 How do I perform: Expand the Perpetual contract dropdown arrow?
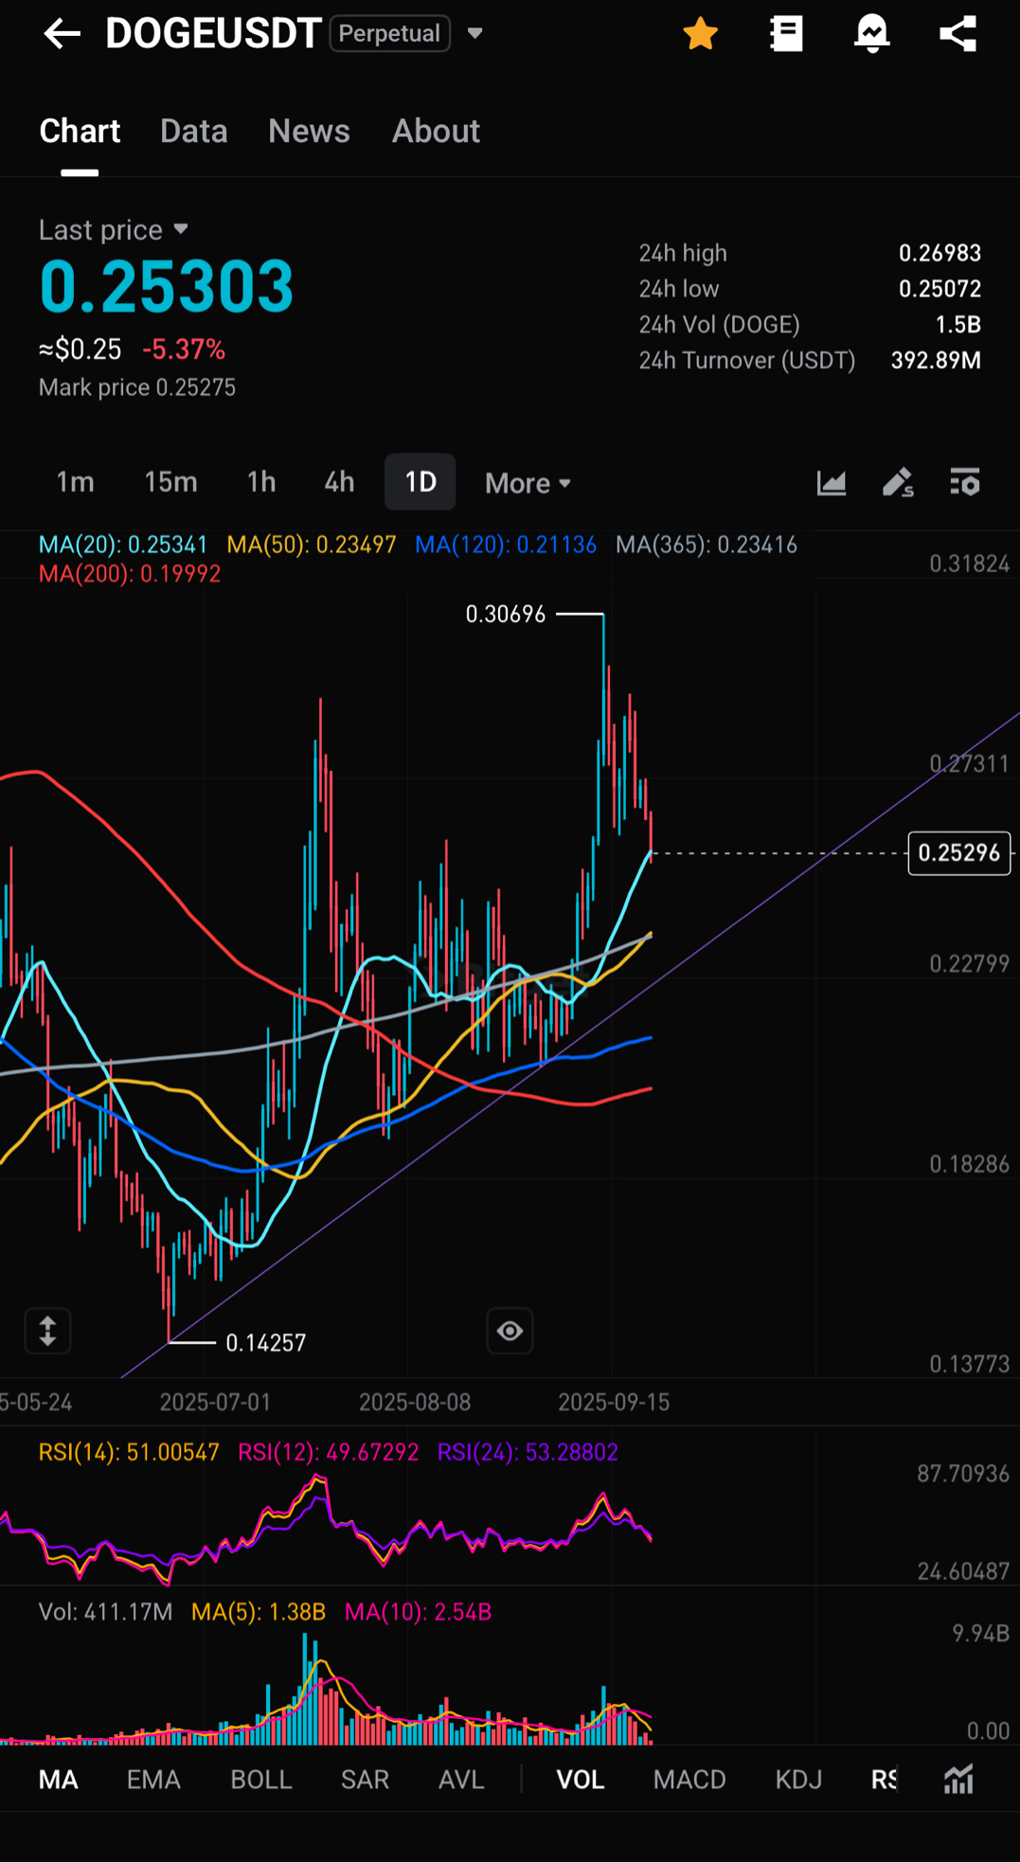(x=475, y=34)
